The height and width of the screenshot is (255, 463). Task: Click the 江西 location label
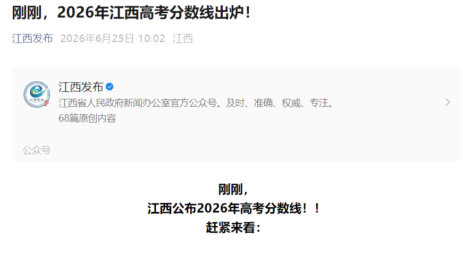[183, 38]
